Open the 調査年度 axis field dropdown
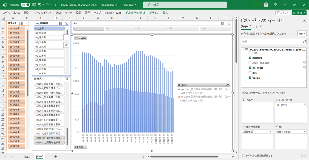This screenshot has width=309, height=160. pyautogui.click(x=271, y=132)
